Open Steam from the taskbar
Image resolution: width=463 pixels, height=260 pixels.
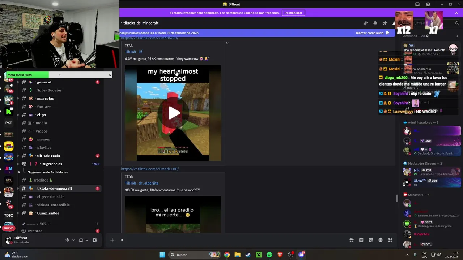pyautogui.click(x=248, y=255)
